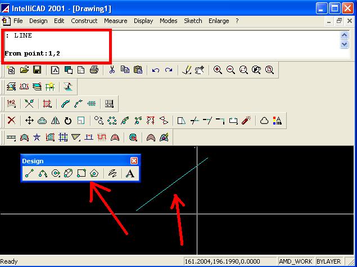The height and width of the screenshot is (267, 357).
Task: Click the Zoom Previous magnifier icon
Action: click(256, 70)
